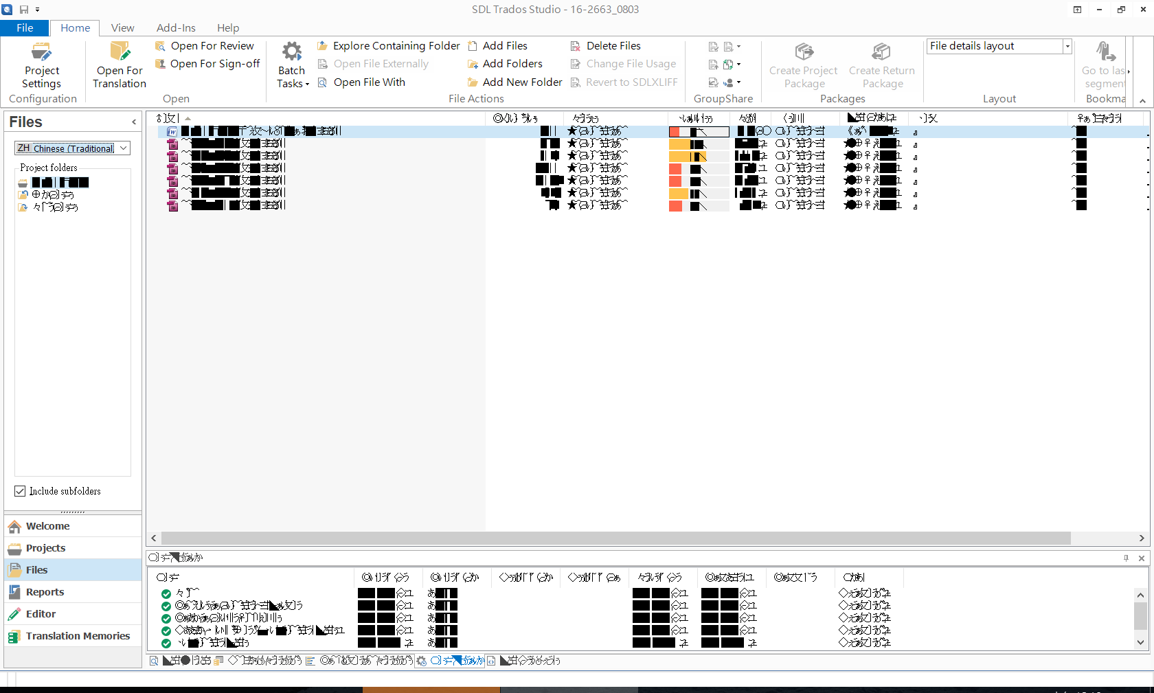Select the highlighted bottom tab with gear icon

pyautogui.click(x=451, y=661)
